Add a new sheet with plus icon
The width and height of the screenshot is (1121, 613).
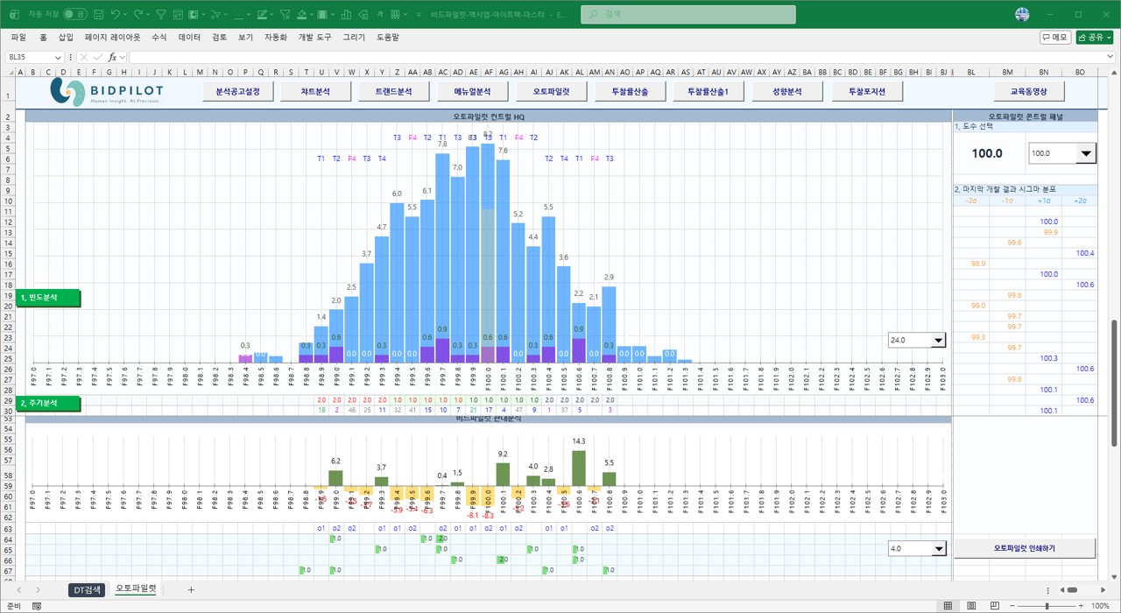pyautogui.click(x=191, y=590)
